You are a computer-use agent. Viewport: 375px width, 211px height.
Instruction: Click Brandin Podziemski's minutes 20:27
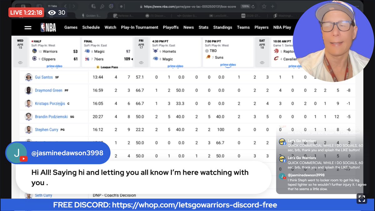click(x=98, y=117)
